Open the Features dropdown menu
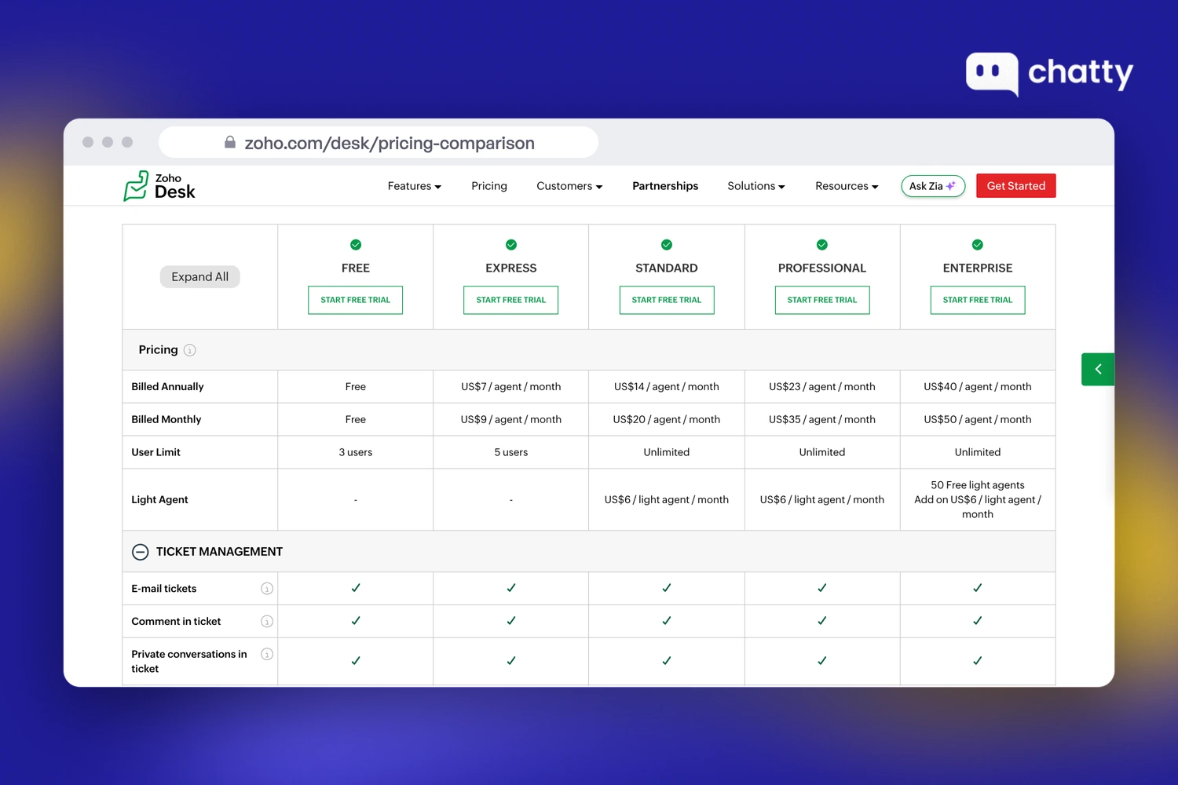 pyautogui.click(x=415, y=186)
